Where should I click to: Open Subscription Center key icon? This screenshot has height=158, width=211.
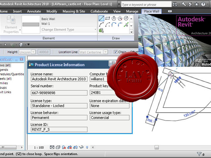(x=183, y=4)
